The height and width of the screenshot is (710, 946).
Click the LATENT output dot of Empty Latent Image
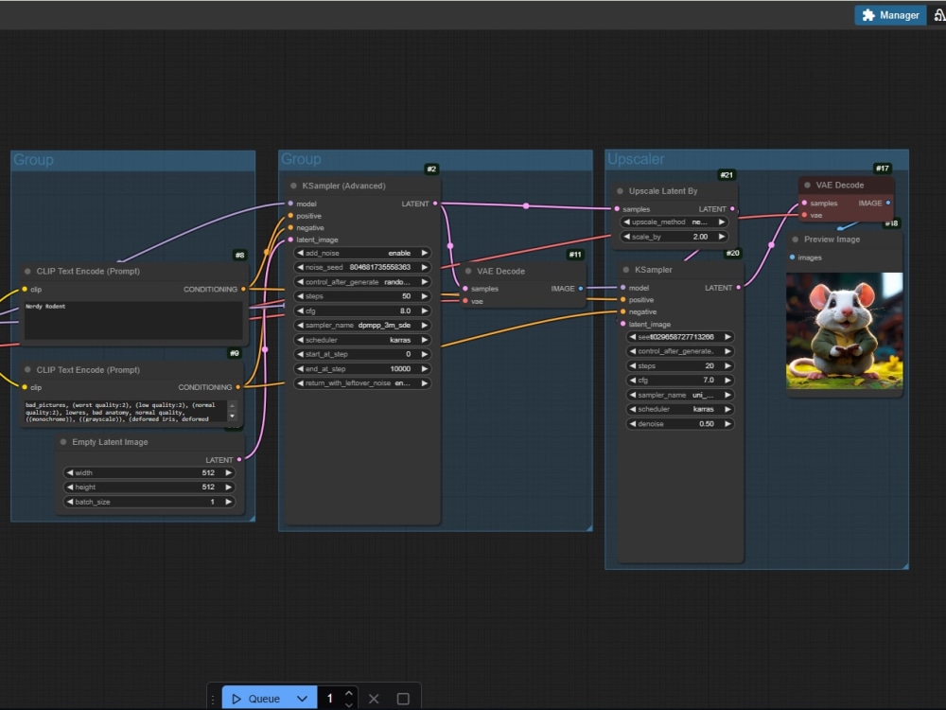pos(239,460)
